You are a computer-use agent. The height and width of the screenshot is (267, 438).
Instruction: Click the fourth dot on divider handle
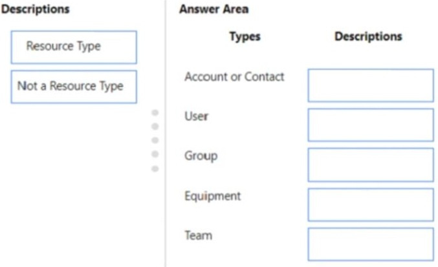tap(155, 155)
